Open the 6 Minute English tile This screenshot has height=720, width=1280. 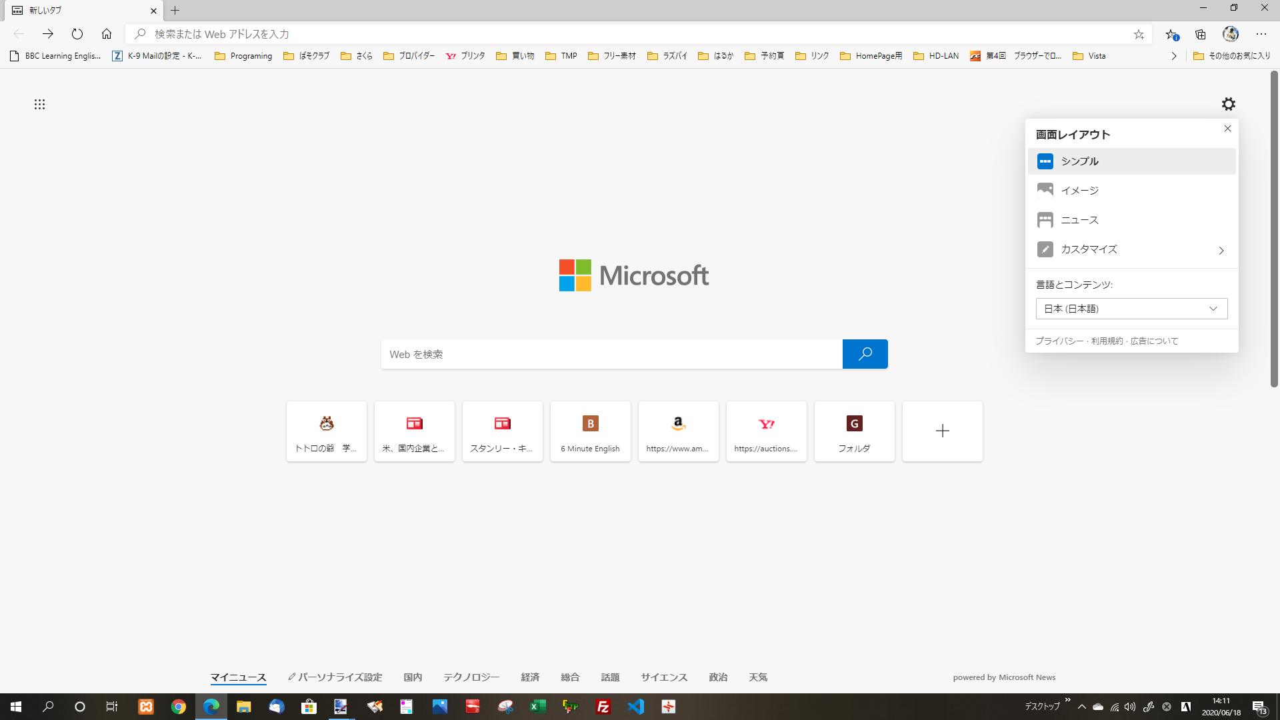(x=590, y=431)
